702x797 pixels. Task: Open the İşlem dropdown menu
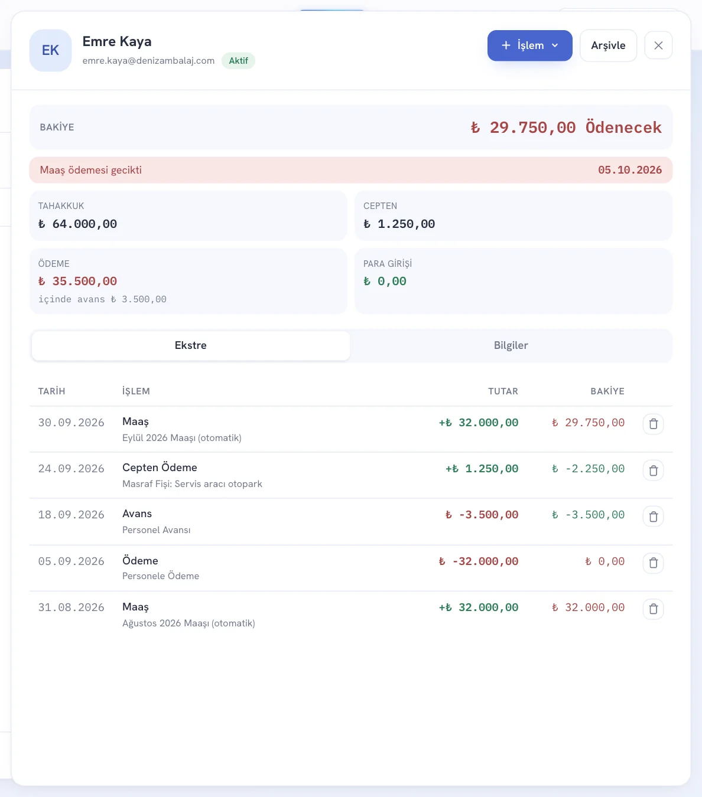tap(529, 45)
